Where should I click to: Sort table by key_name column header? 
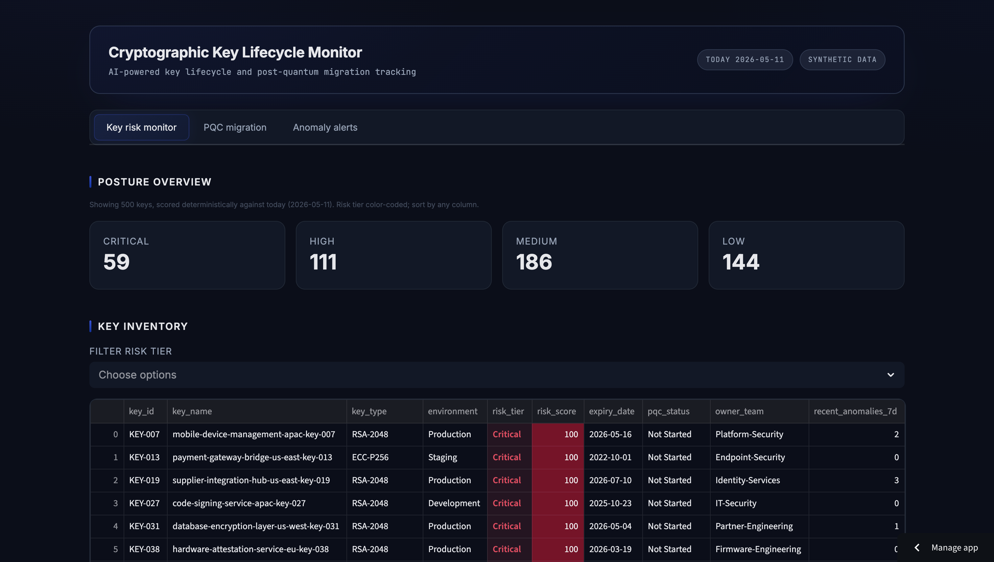tap(257, 411)
